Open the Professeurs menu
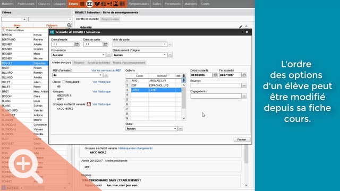The height and width of the screenshot is (191, 340). [x=26, y=4]
